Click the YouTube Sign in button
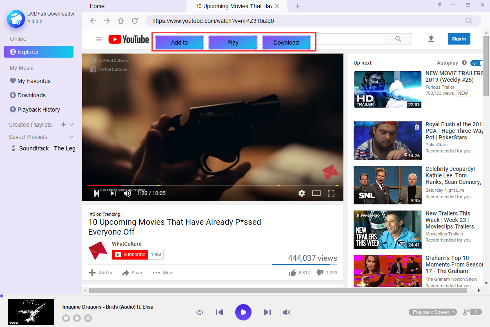This screenshot has width=490, height=327. [x=459, y=39]
